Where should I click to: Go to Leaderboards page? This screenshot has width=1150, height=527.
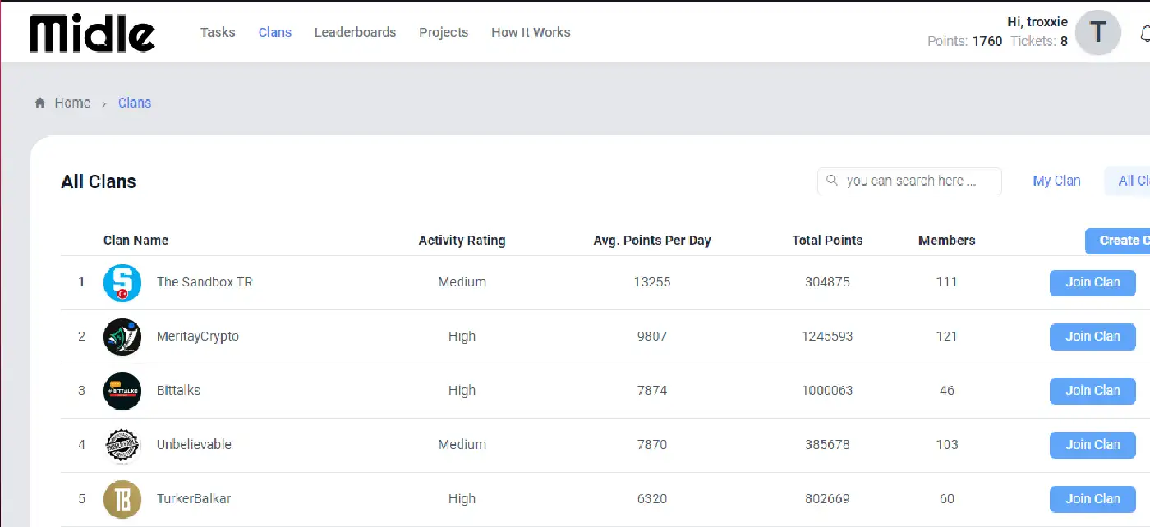coord(355,33)
